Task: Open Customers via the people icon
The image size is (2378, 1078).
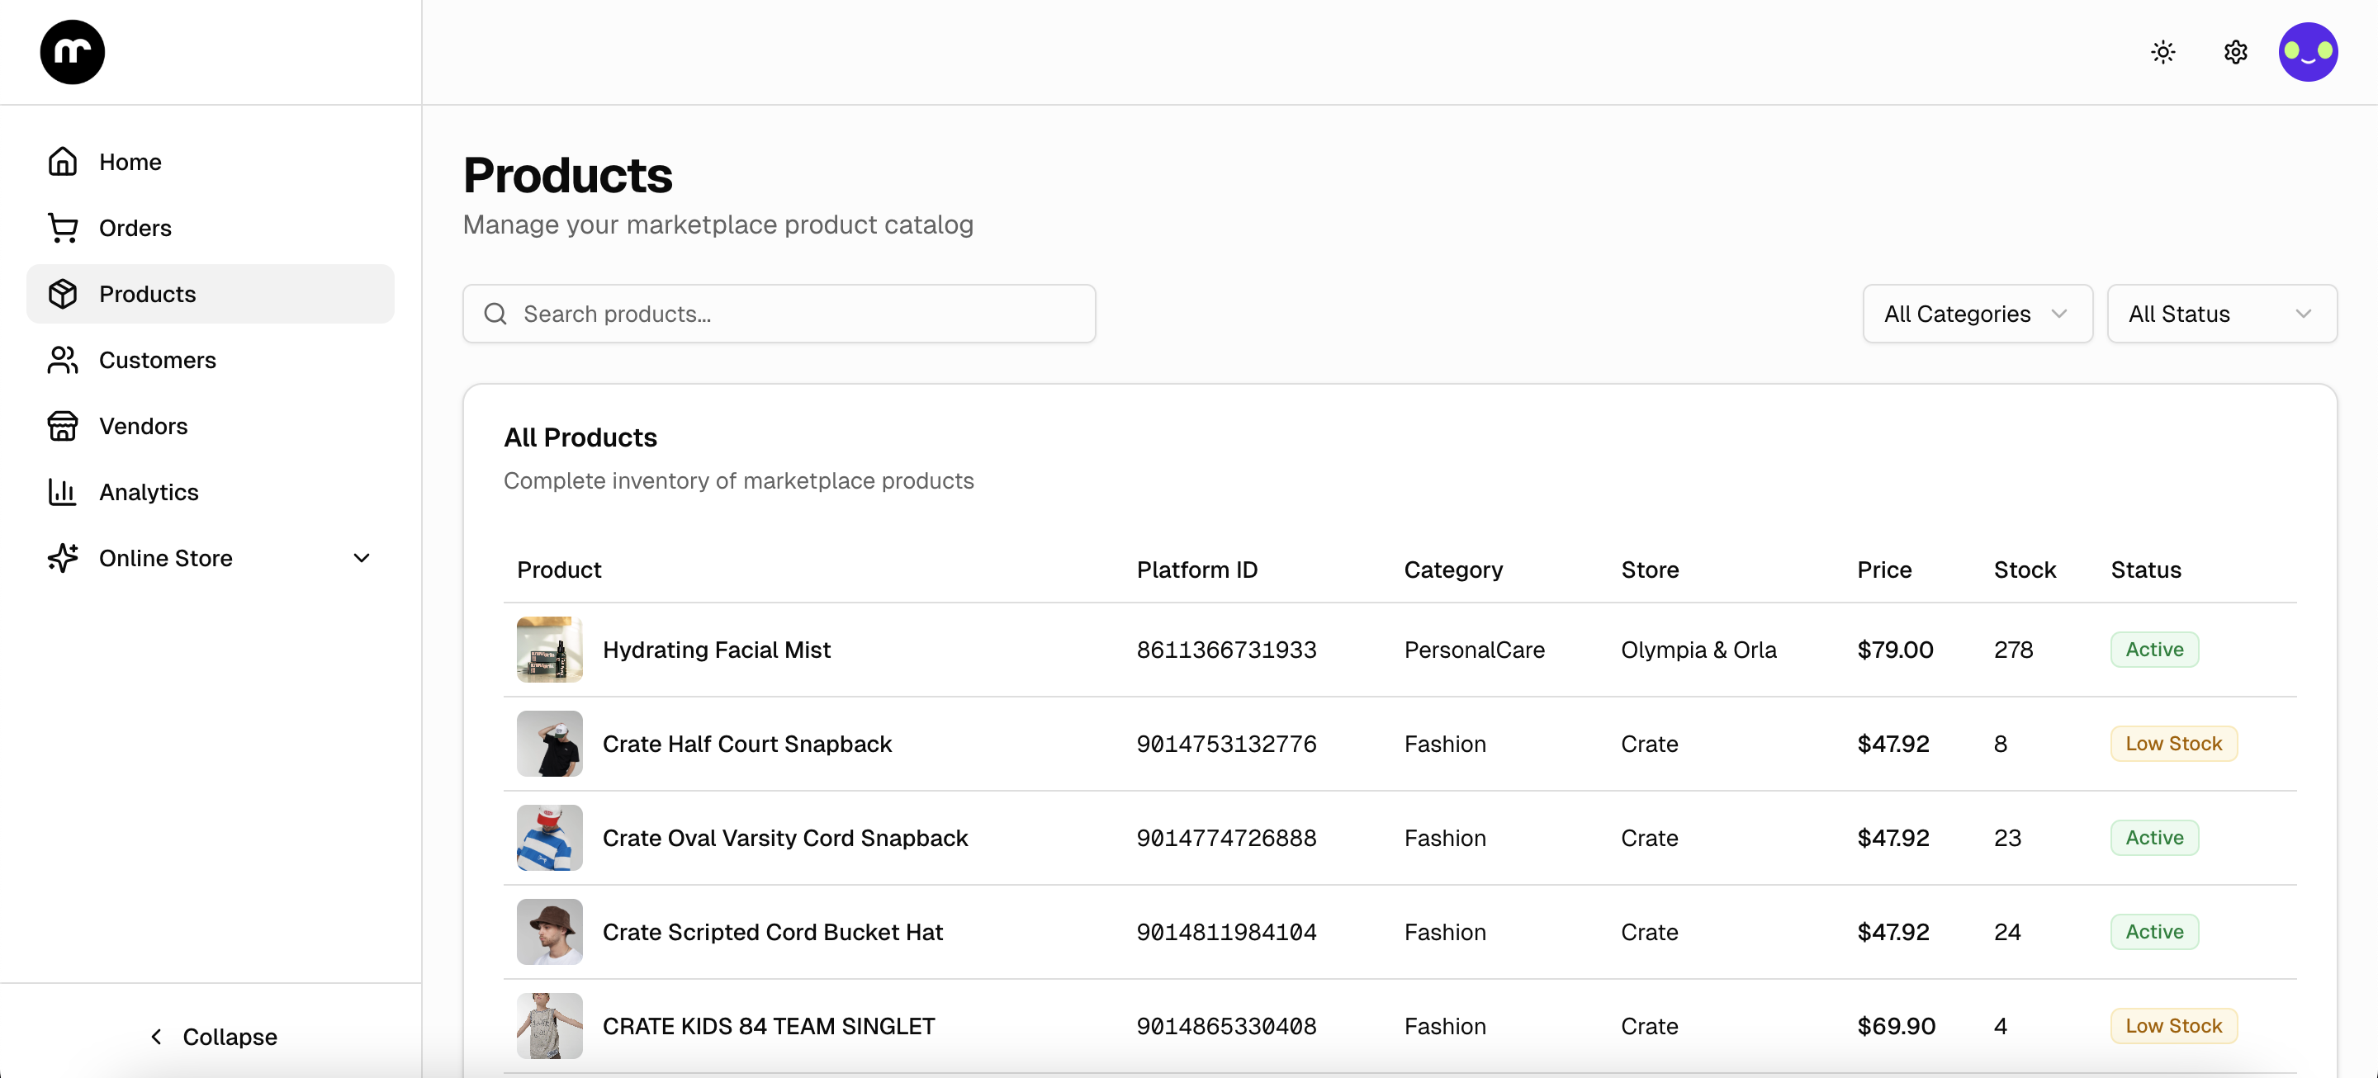Action: pos(62,360)
